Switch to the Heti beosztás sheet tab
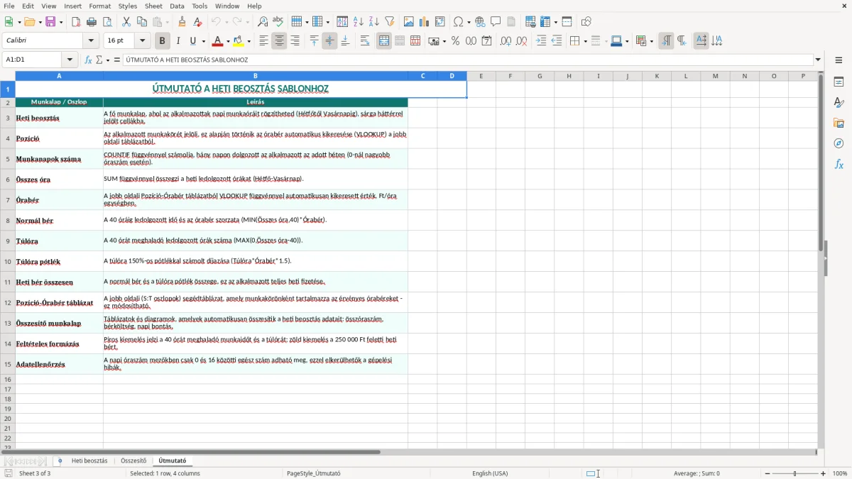 click(x=89, y=461)
